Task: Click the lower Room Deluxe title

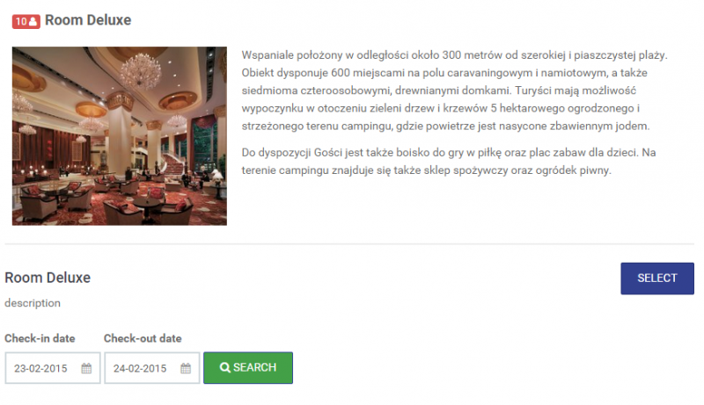Action: 48,278
